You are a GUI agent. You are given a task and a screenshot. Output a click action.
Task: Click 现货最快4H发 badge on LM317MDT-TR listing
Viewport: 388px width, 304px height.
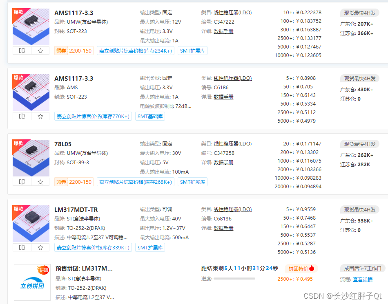coord(360,210)
